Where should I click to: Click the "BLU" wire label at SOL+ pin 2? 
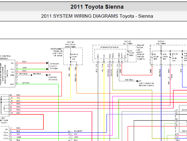pyautogui.click(x=18, y=131)
